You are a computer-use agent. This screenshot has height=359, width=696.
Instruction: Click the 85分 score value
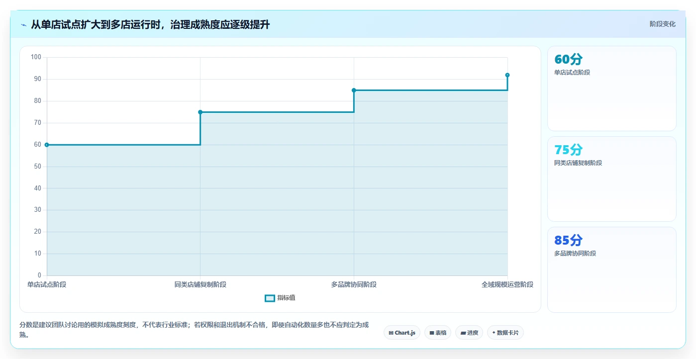click(x=568, y=240)
